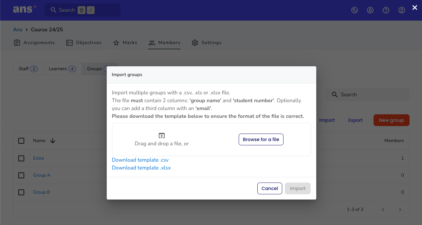This screenshot has width=422, height=225.
Task: Click the upload icon in drop zone
Action: click(162, 136)
